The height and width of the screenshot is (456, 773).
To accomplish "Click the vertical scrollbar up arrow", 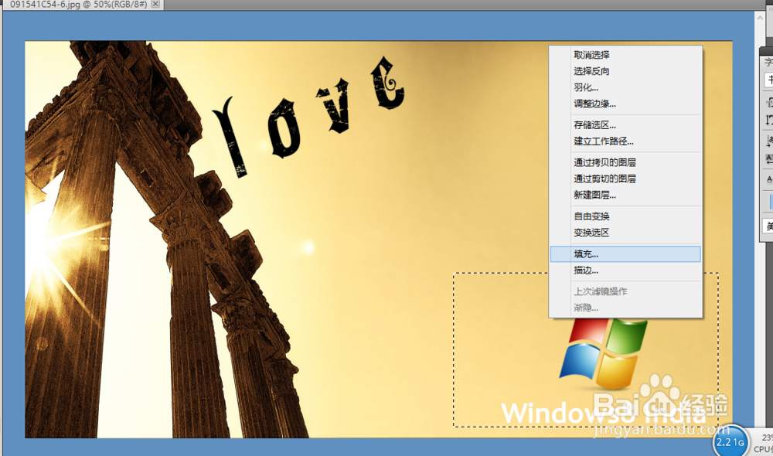I will [759, 17].
